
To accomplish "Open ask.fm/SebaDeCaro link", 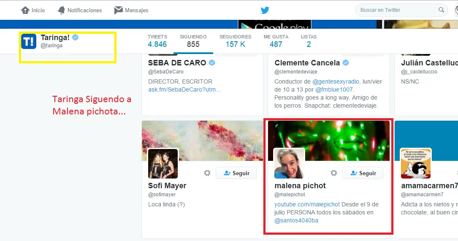I will click(x=184, y=89).
